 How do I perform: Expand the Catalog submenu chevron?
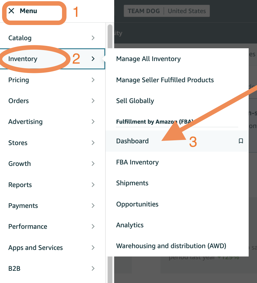click(x=93, y=38)
